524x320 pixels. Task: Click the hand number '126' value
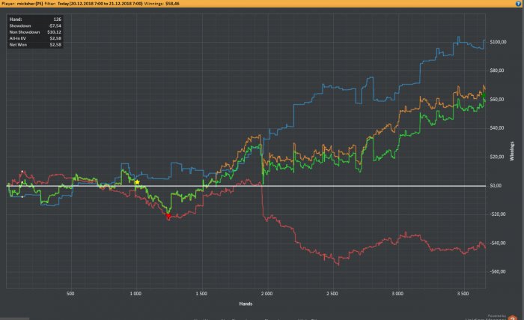58,19
